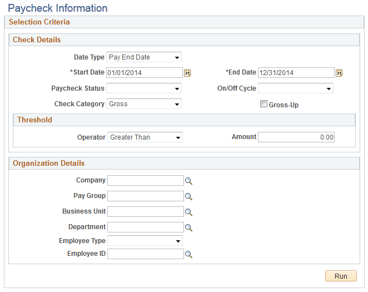The height and width of the screenshot is (292, 368).
Task: Expand the Operator dropdown
Action: (145, 137)
